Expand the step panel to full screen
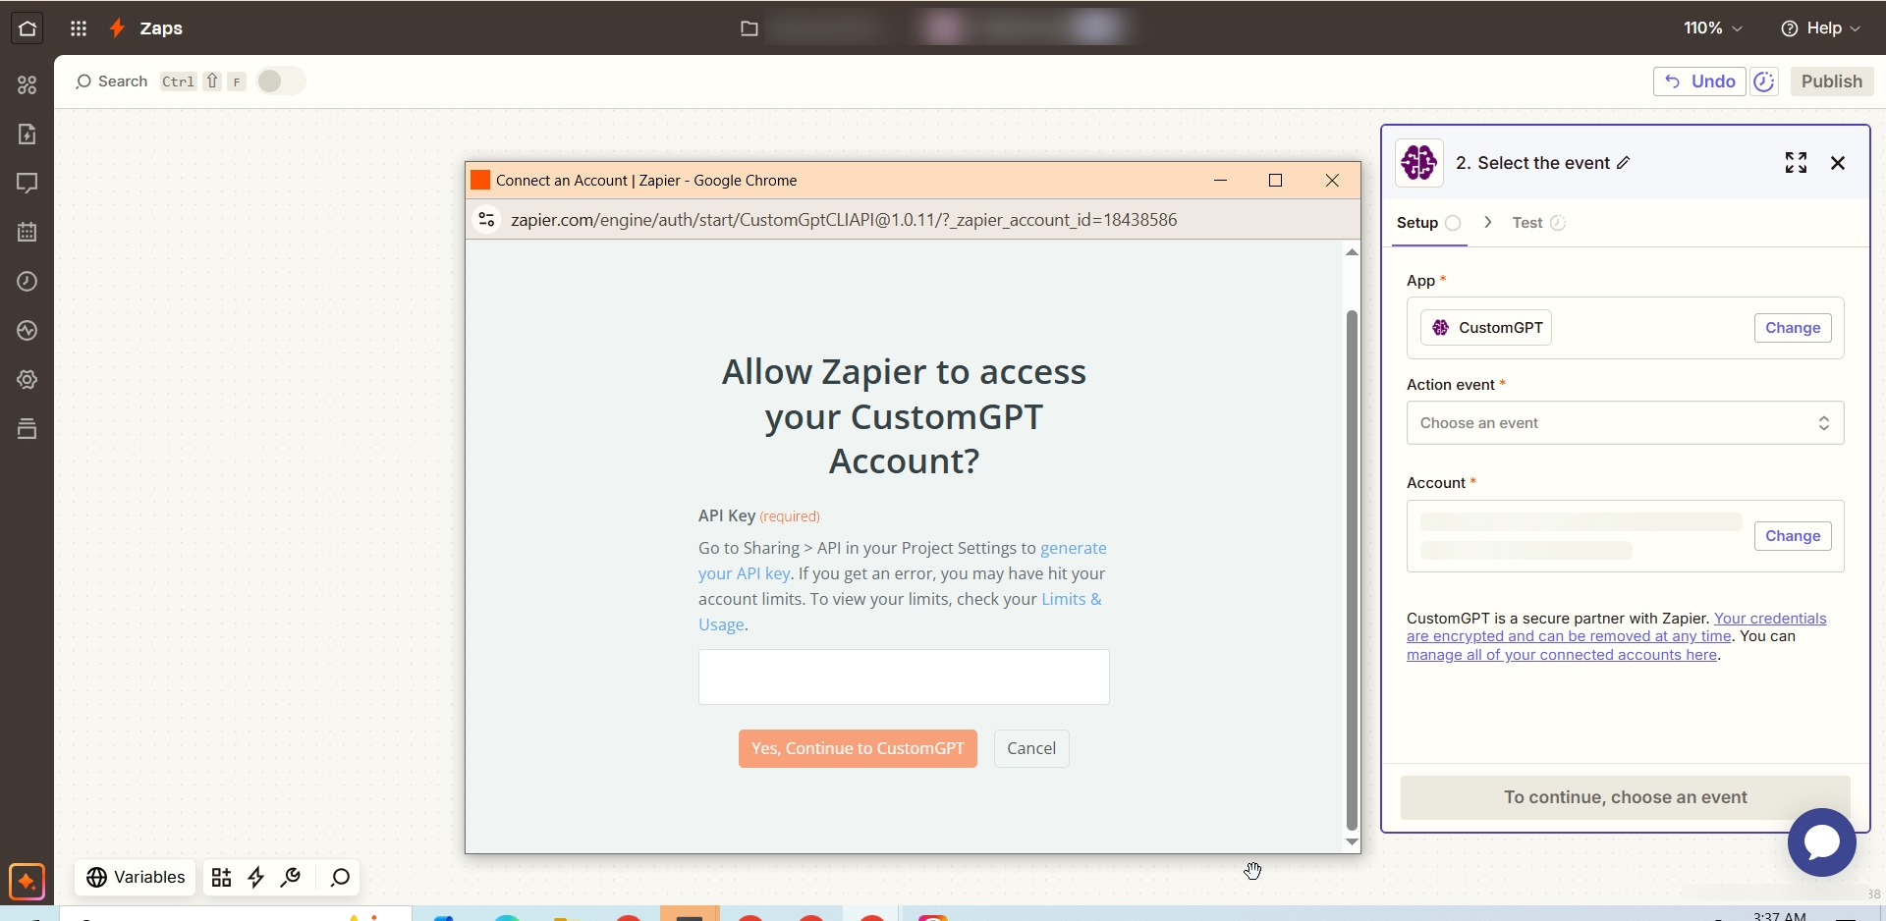The image size is (1886, 921). [1796, 163]
